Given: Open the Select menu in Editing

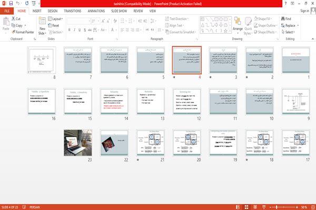Looking at the screenshot, I should [x=288, y=32].
